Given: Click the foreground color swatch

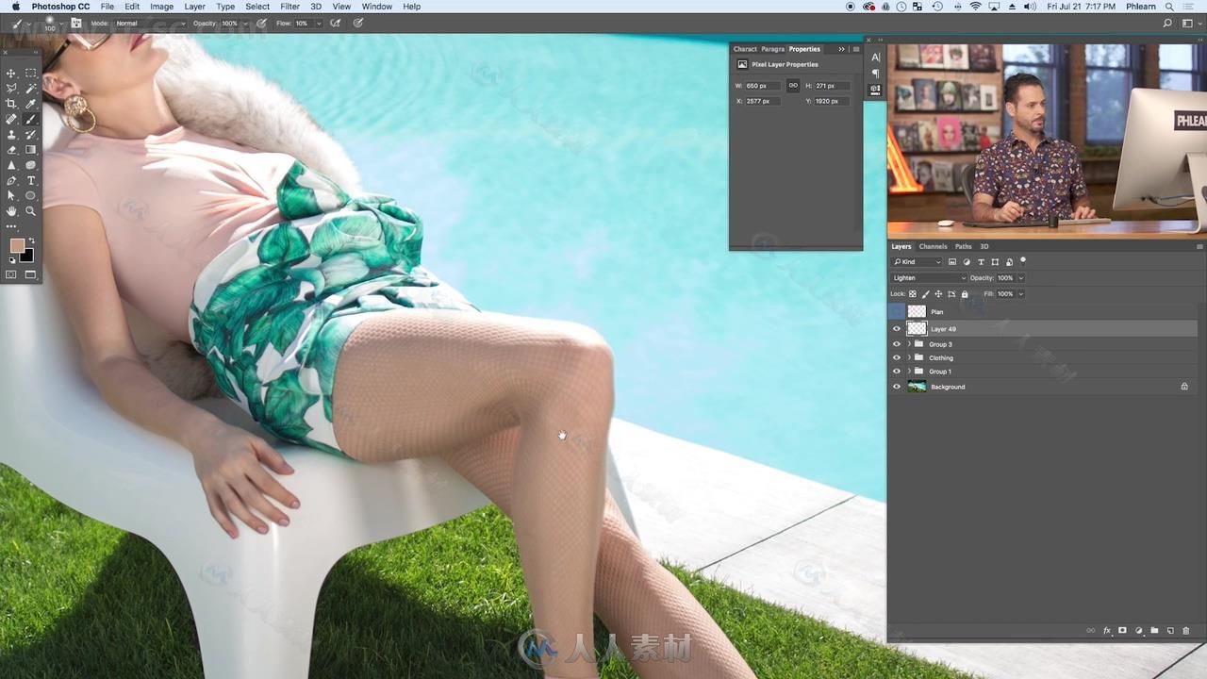Looking at the screenshot, I should 17,246.
